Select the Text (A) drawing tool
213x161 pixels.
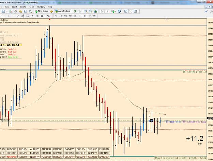32,16
